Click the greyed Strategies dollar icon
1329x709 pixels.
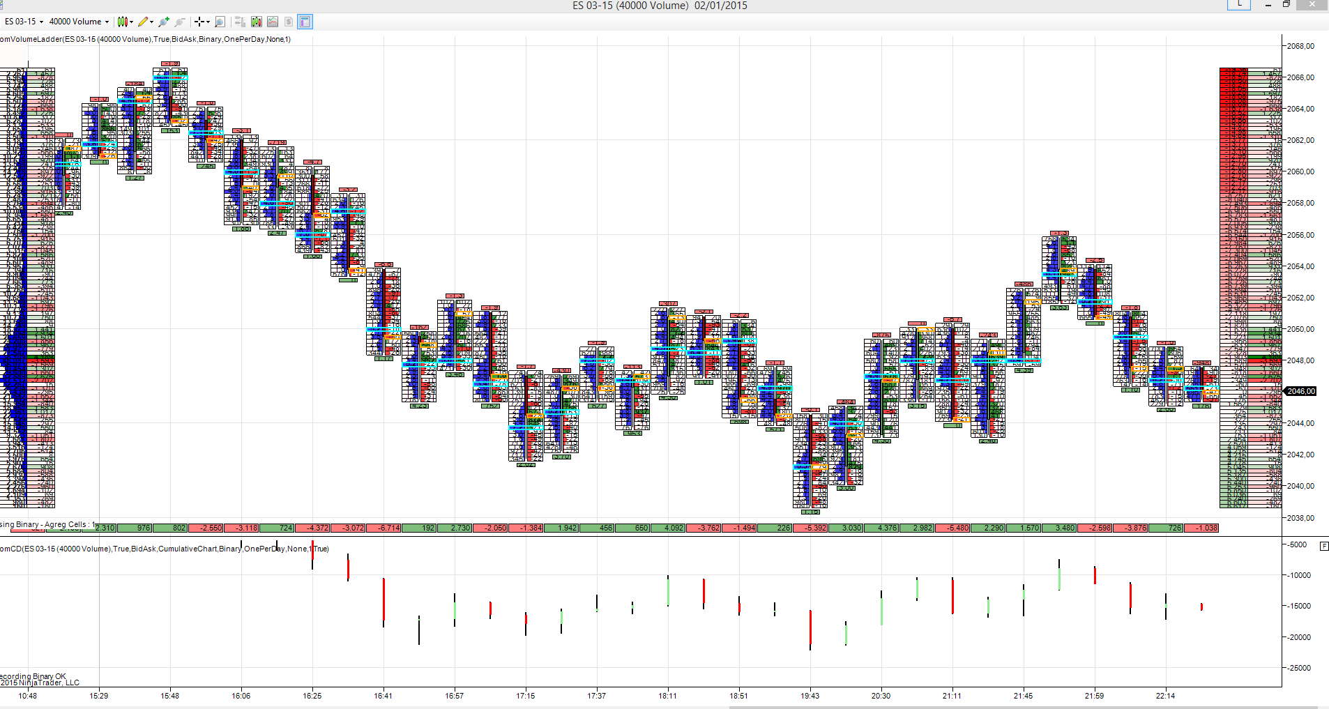pyautogui.click(x=288, y=22)
